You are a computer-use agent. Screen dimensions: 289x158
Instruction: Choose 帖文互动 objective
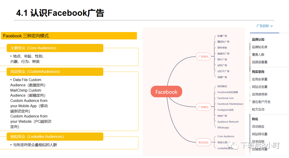click(258, 109)
